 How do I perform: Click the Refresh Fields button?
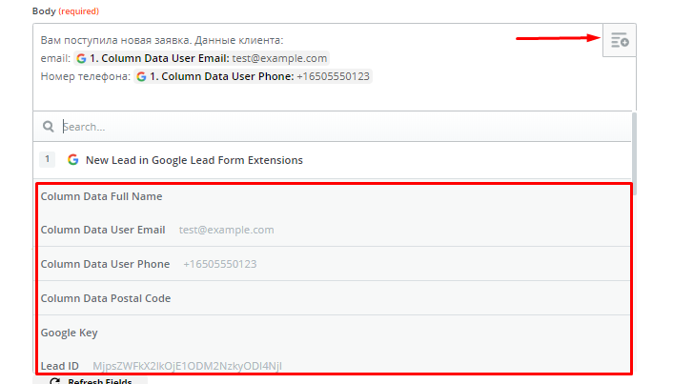[x=91, y=380]
